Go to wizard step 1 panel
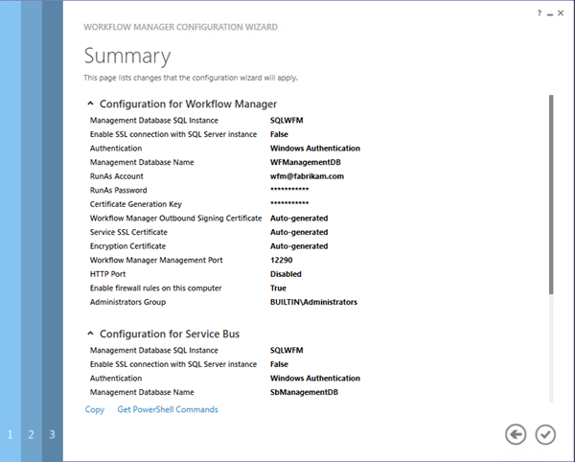The height and width of the screenshot is (462, 575). point(11,434)
